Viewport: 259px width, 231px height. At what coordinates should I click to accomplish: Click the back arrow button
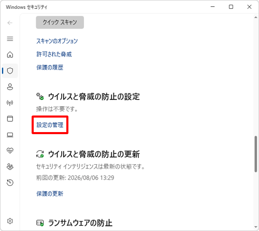(10, 23)
